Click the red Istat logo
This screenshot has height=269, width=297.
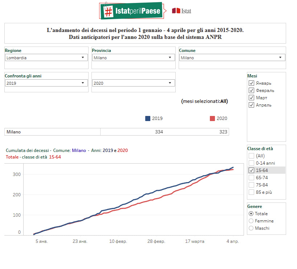[x=182, y=11]
